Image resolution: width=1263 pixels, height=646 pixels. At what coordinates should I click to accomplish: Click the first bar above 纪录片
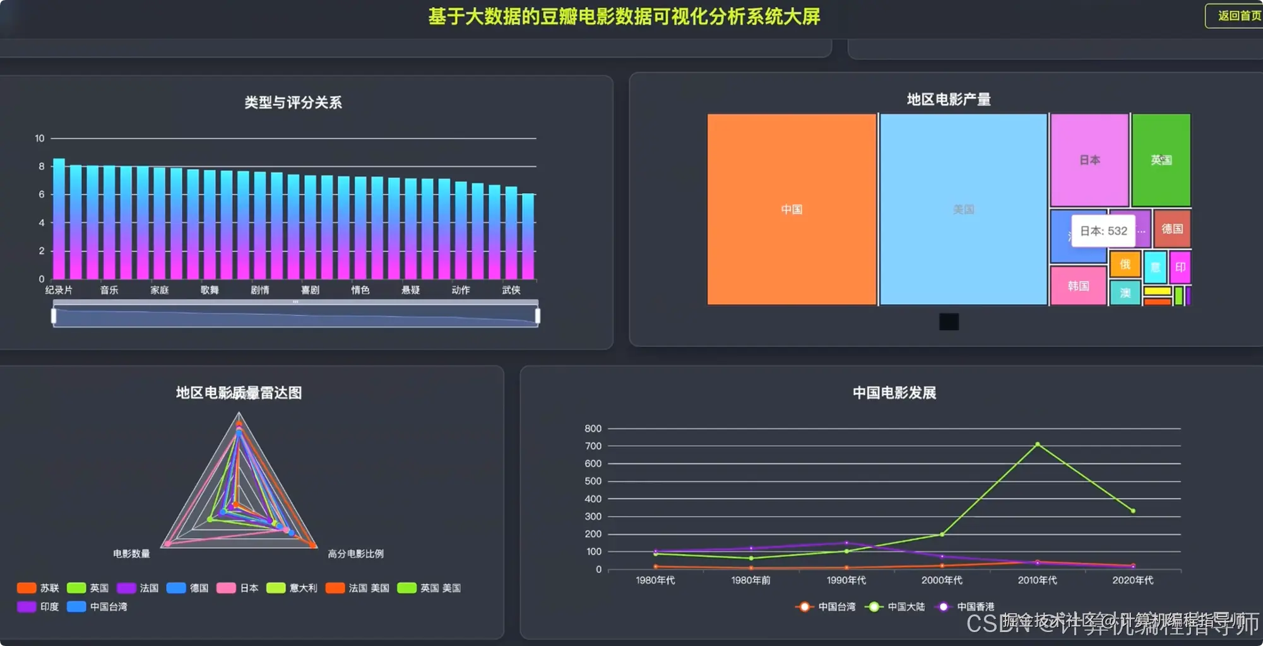click(59, 219)
